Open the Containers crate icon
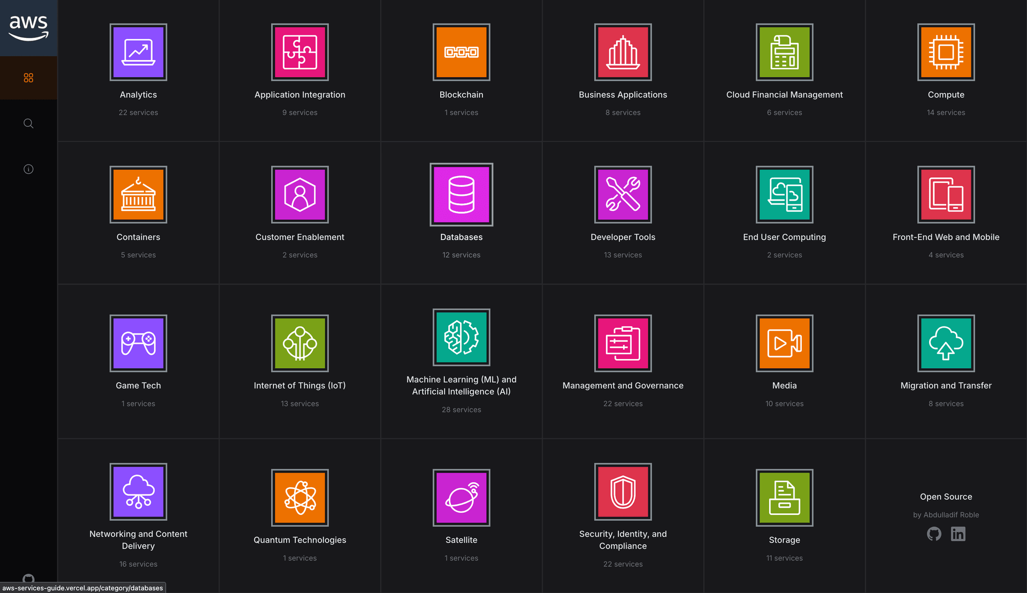Image resolution: width=1027 pixels, height=593 pixels. tap(138, 195)
